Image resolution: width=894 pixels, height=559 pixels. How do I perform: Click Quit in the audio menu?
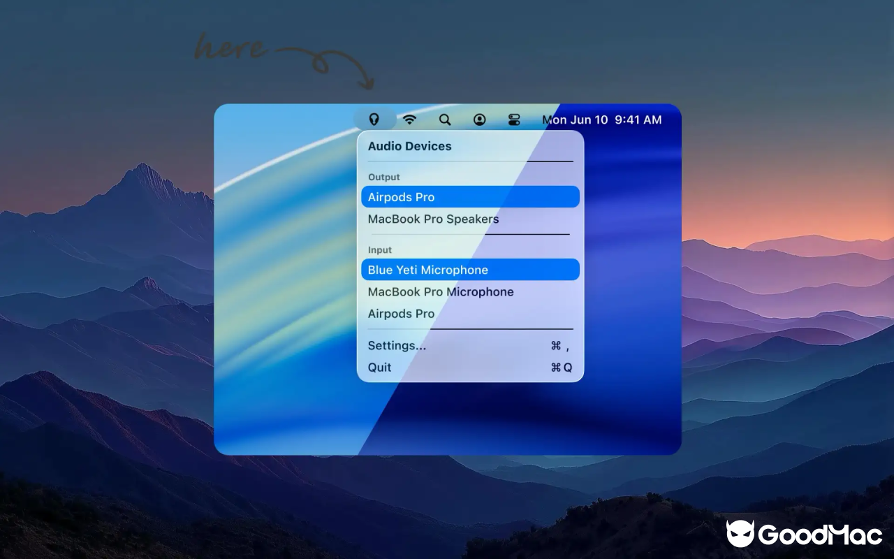(x=470, y=368)
